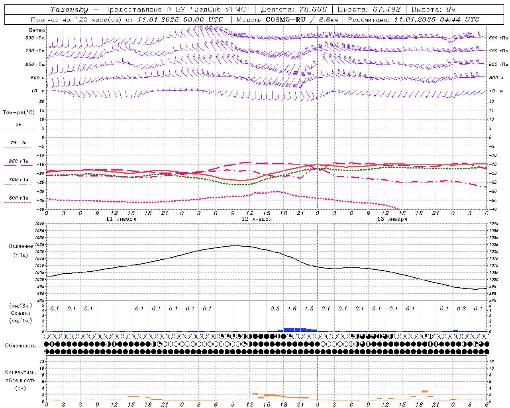Click the '13 января' date label
The width and height of the screenshot is (510, 408).
(392, 219)
